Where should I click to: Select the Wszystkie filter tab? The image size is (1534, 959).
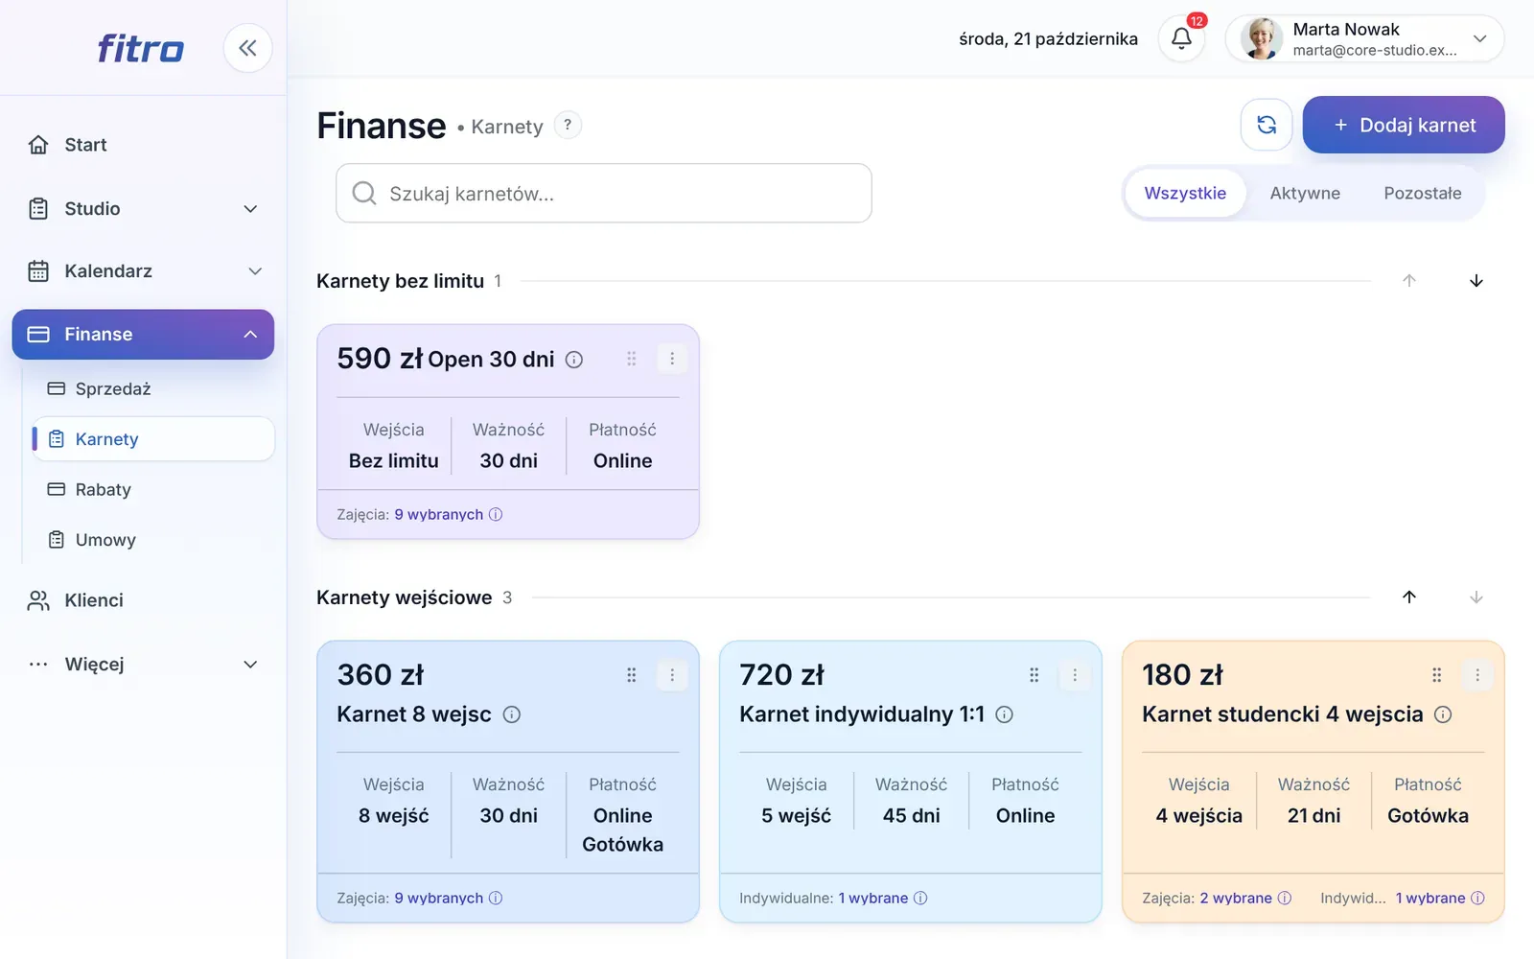pyautogui.click(x=1185, y=194)
